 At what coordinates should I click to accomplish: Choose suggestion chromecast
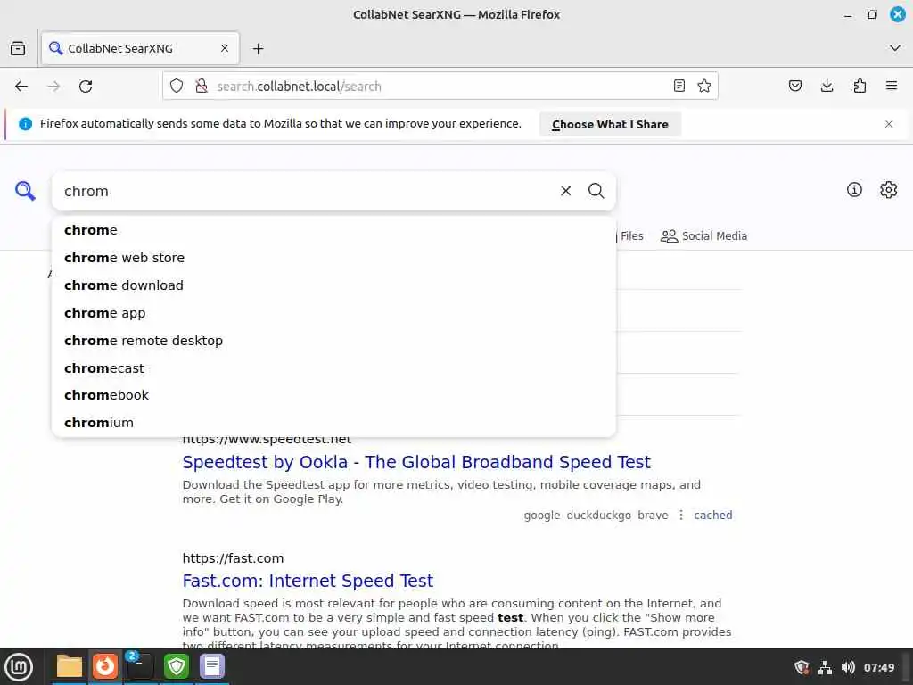point(333,368)
